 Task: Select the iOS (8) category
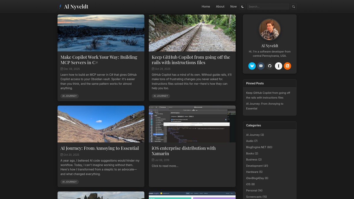point(250,185)
